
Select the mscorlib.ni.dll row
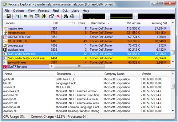coord(87,107)
